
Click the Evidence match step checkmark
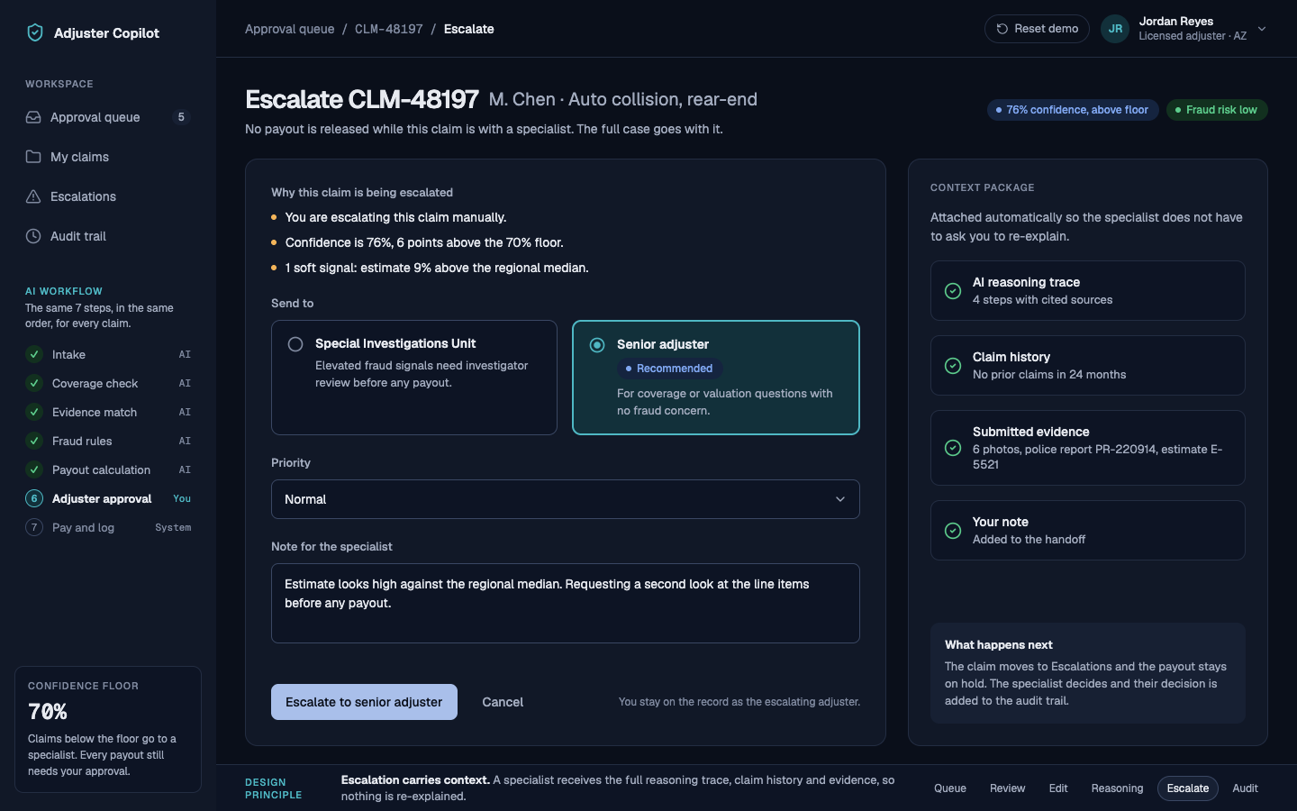coord(34,412)
